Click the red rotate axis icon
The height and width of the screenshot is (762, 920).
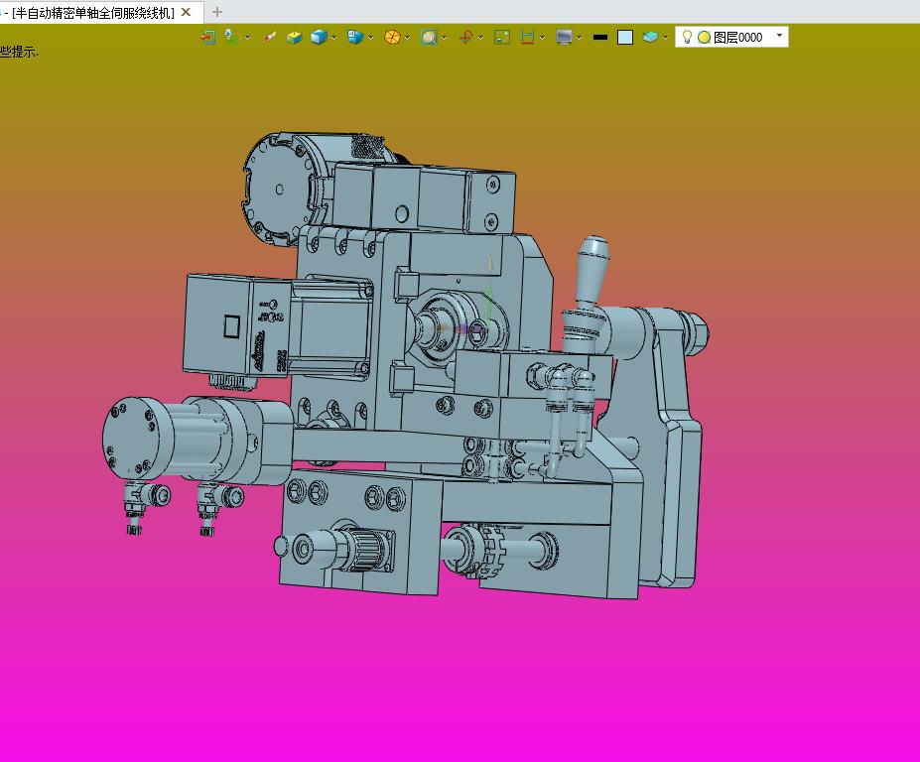[x=465, y=38]
